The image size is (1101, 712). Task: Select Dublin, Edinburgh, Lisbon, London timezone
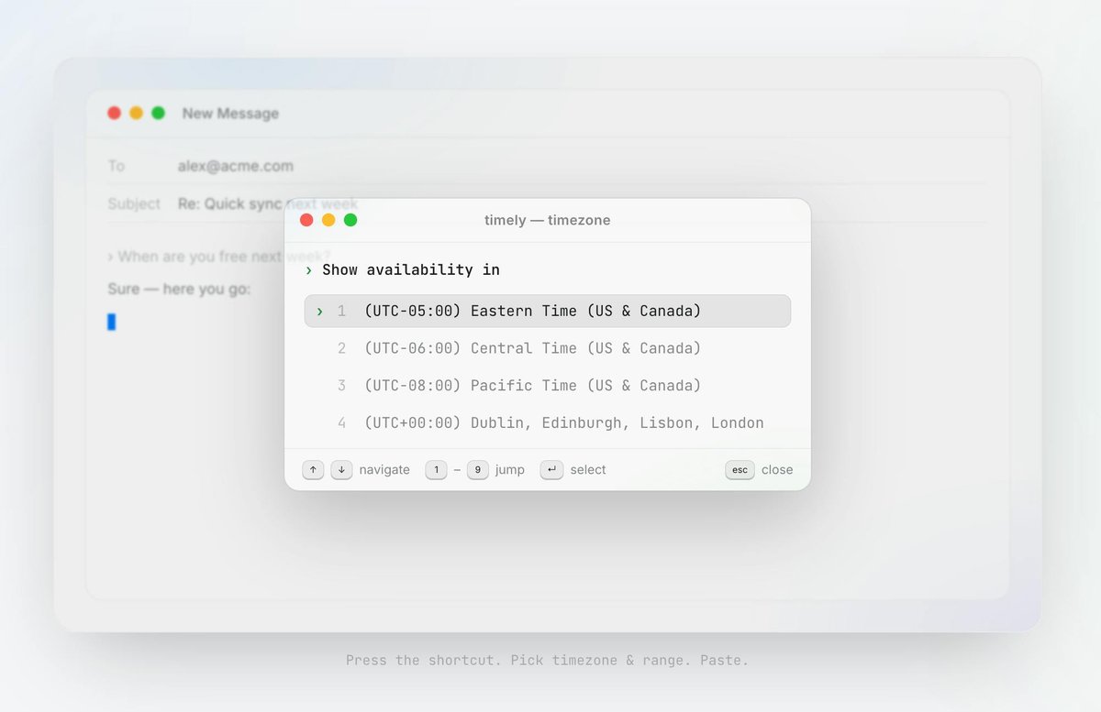pyautogui.click(x=547, y=422)
